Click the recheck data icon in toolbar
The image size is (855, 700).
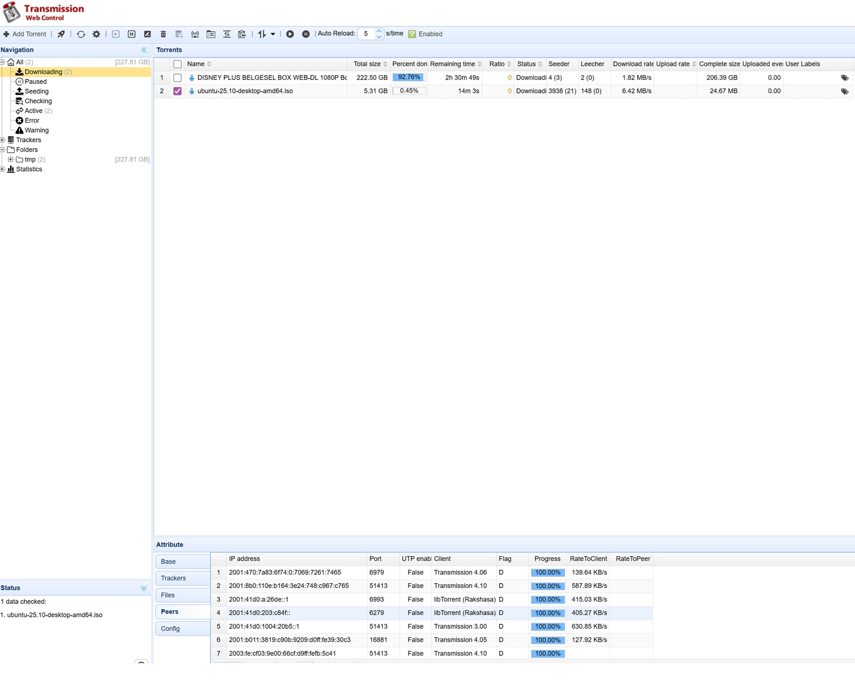click(179, 34)
